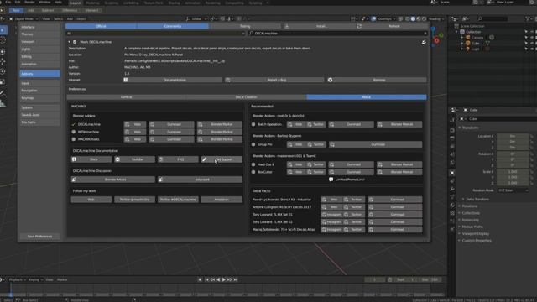Jump to the timeline start frame button
This screenshot has width=537, height=302.
207,279
